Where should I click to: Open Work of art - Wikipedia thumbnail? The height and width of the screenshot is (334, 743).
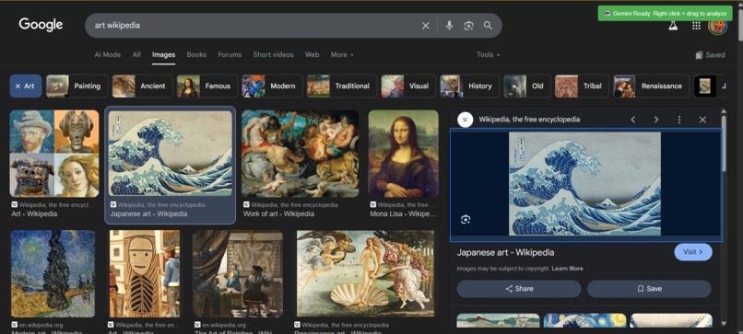click(300, 154)
